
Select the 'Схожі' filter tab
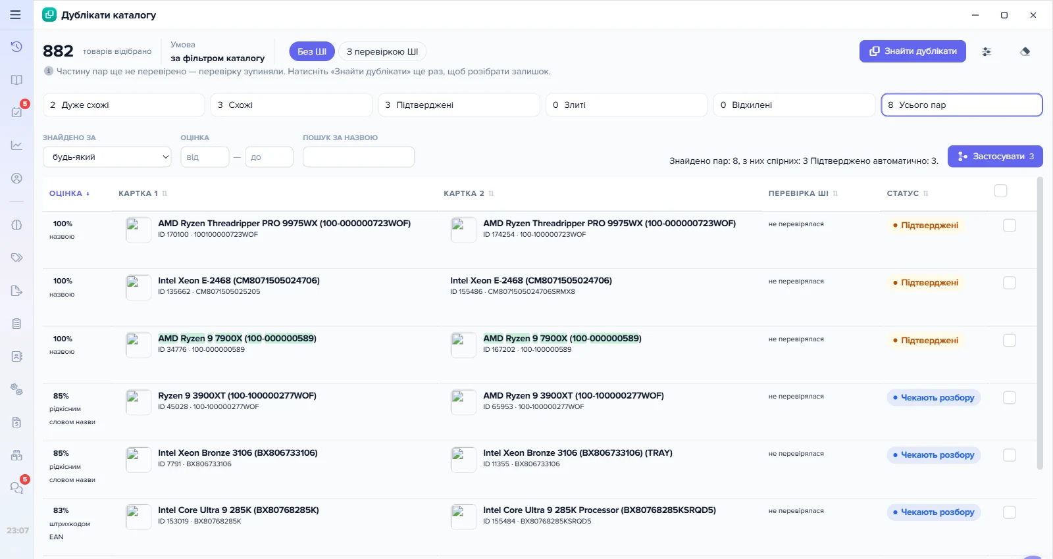pos(292,105)
